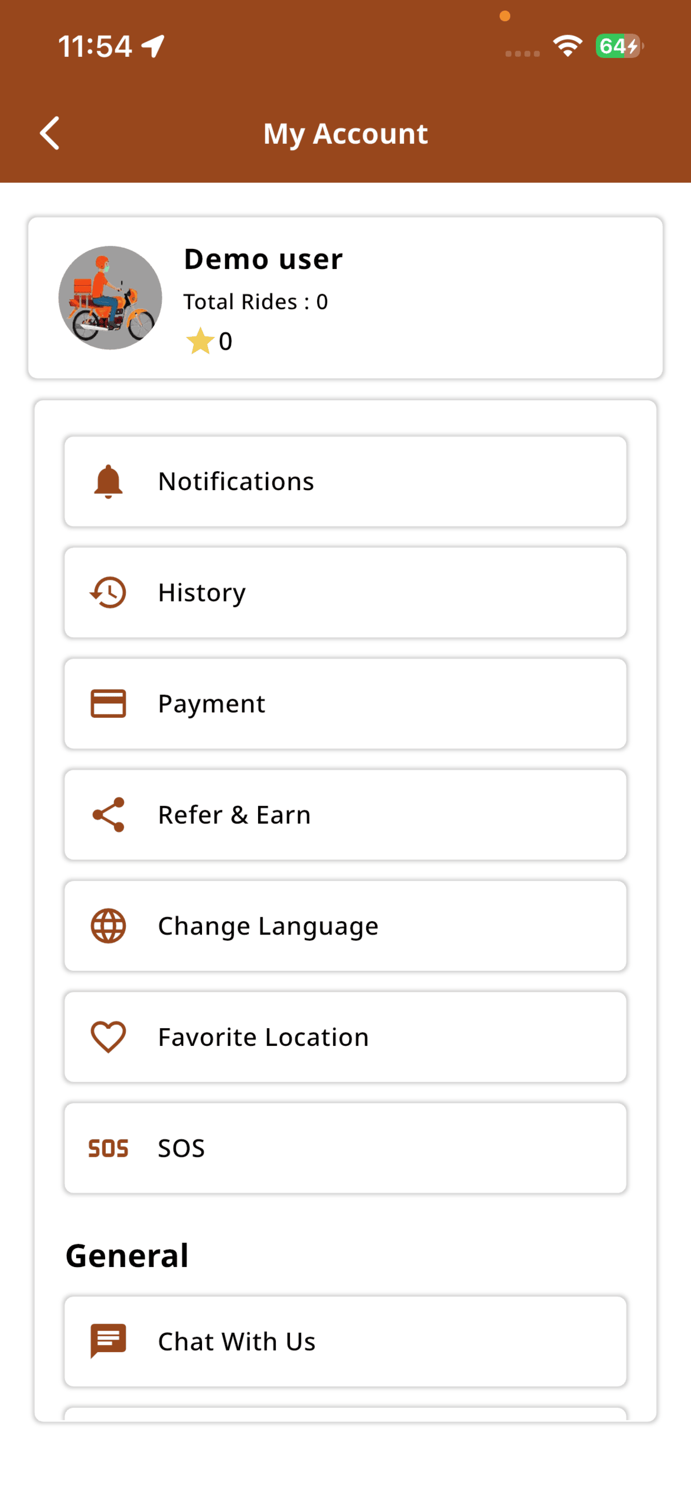691x1497 pixels.
Task: Click the globe icon for Change Language
Action: [x=108, y=926]
